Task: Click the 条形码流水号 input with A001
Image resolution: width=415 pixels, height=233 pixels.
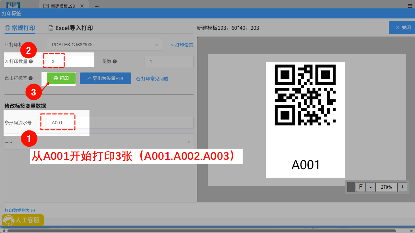Action: [120, 123]
